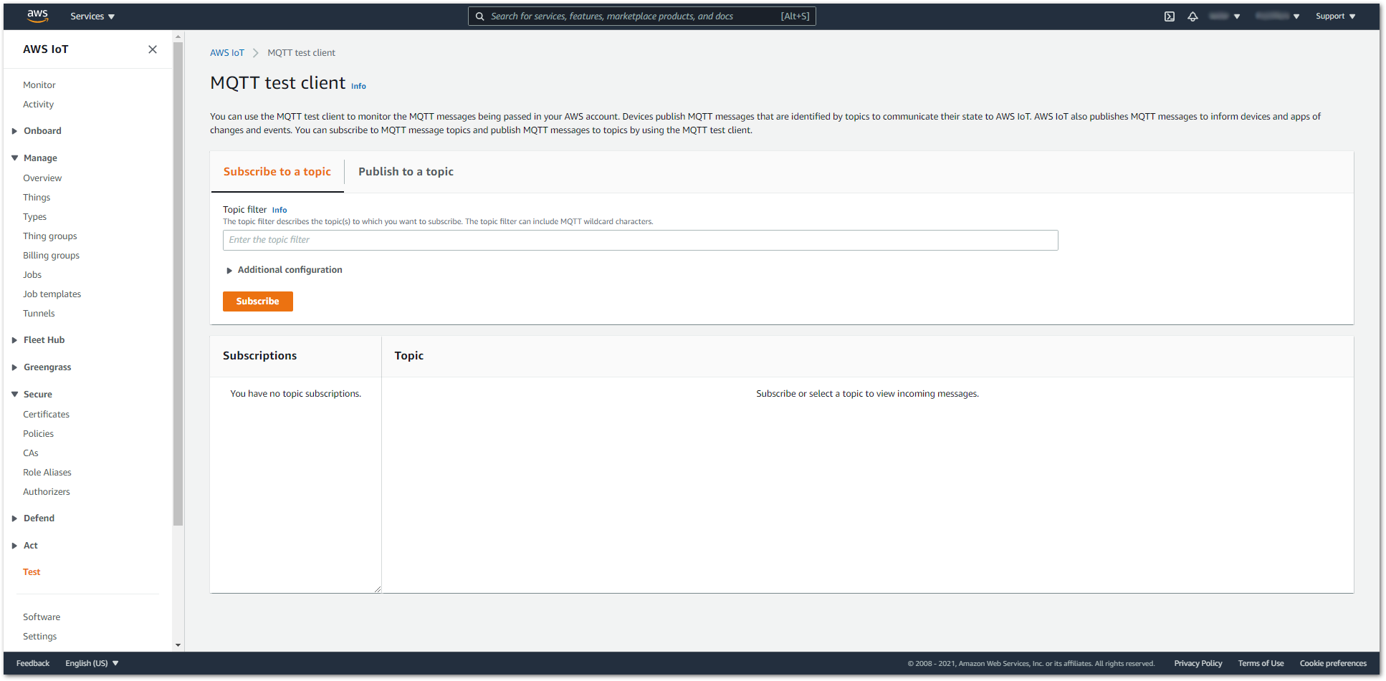Click the Terms of Use link
This screenshot has height=681, width=1386.
[1261, 663]
